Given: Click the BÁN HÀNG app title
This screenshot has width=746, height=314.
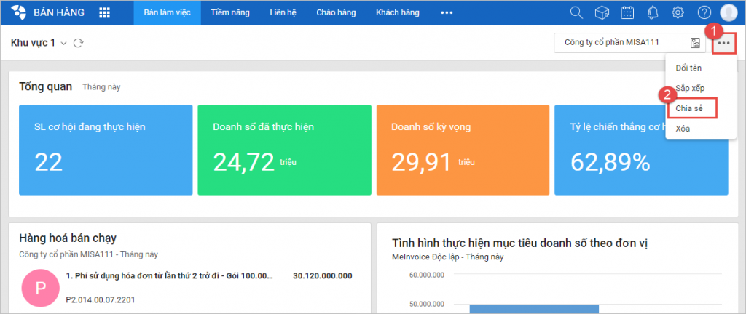Looking at the screenshot, I should 59,13.
